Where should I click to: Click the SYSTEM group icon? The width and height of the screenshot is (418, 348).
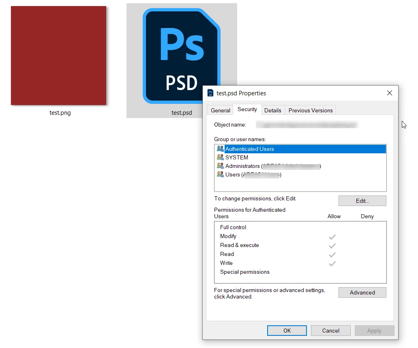point(220,157)
